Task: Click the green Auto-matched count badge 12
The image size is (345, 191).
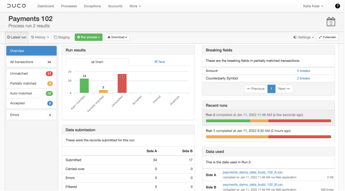Action: [x=49, y=93]
